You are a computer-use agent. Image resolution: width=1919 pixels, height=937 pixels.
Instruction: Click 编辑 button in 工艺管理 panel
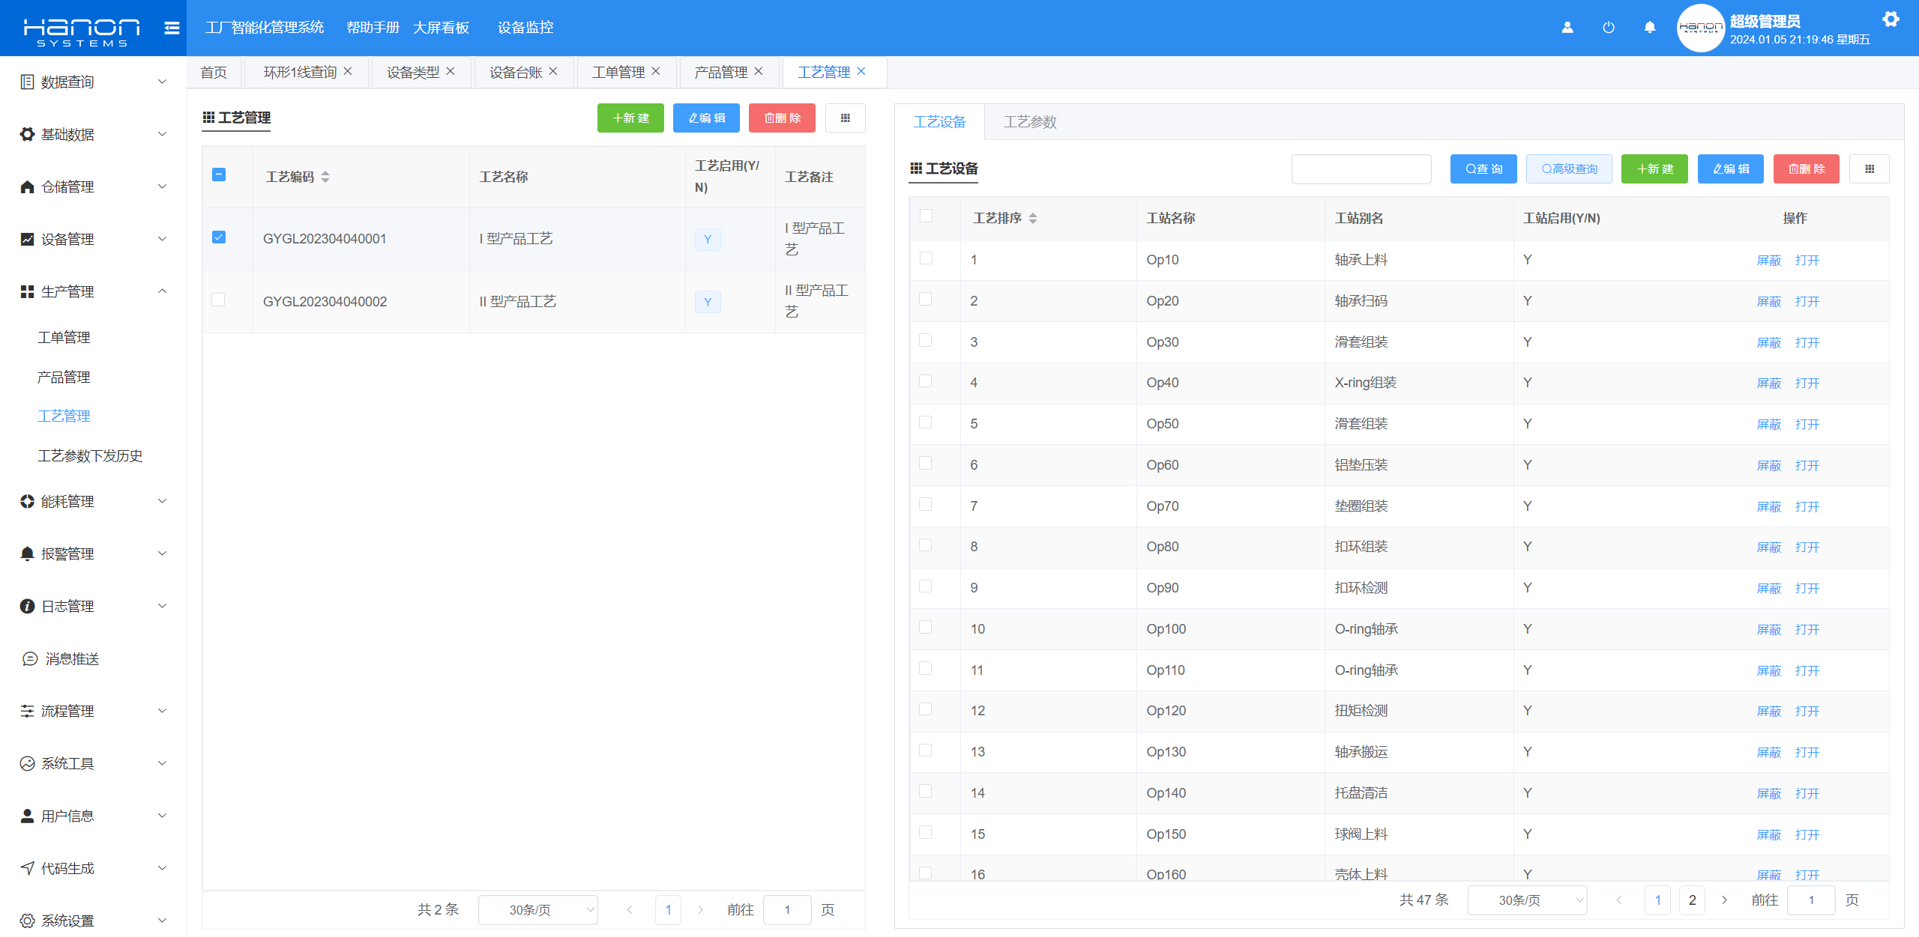tap(706, 118)
